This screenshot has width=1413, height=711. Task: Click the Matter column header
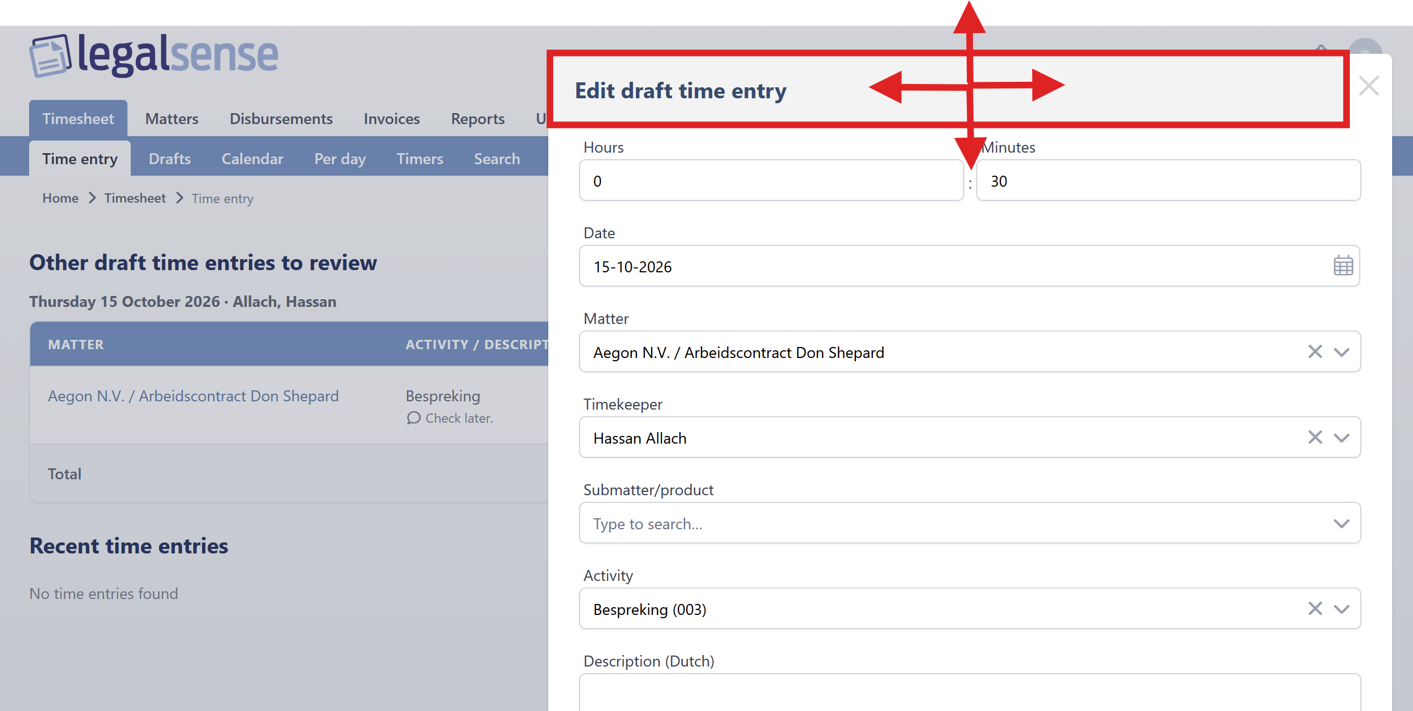click(75, 344)
